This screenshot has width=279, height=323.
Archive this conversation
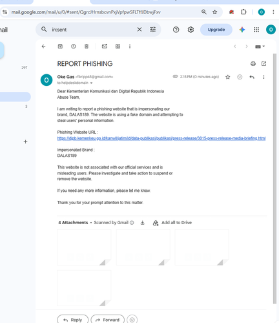coord(60,47)
